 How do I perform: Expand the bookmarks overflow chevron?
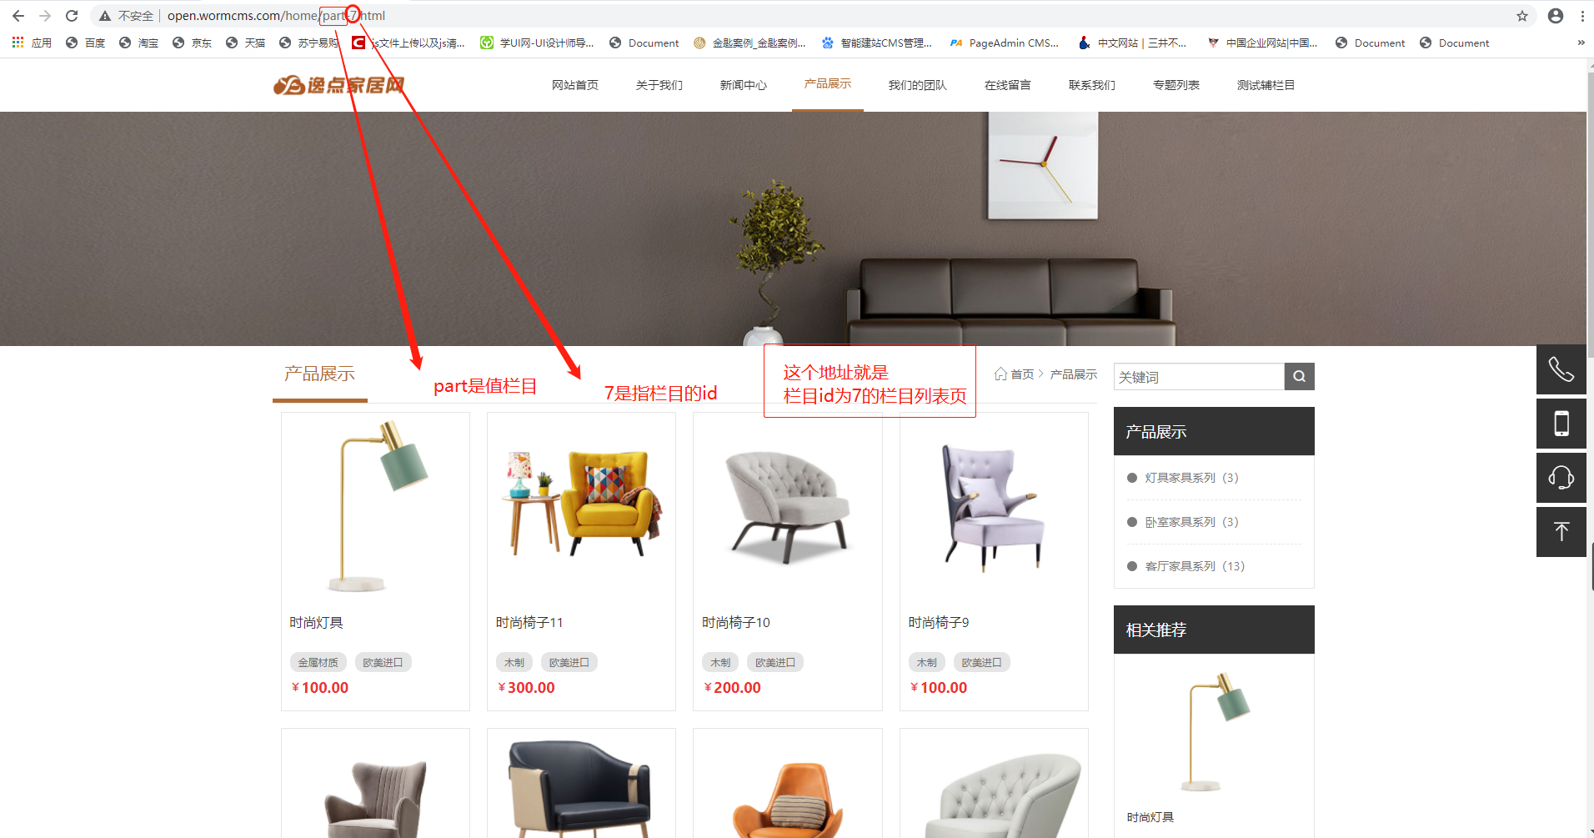(1581, 43)
